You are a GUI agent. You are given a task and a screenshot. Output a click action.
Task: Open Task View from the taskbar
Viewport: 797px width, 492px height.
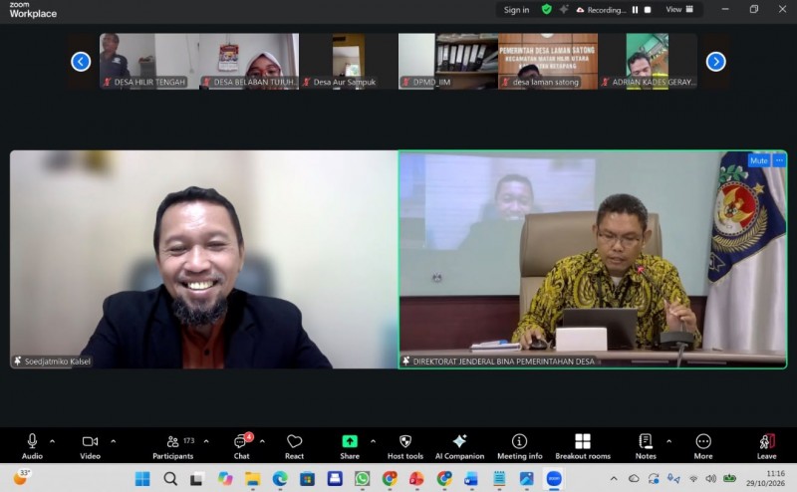196,478
